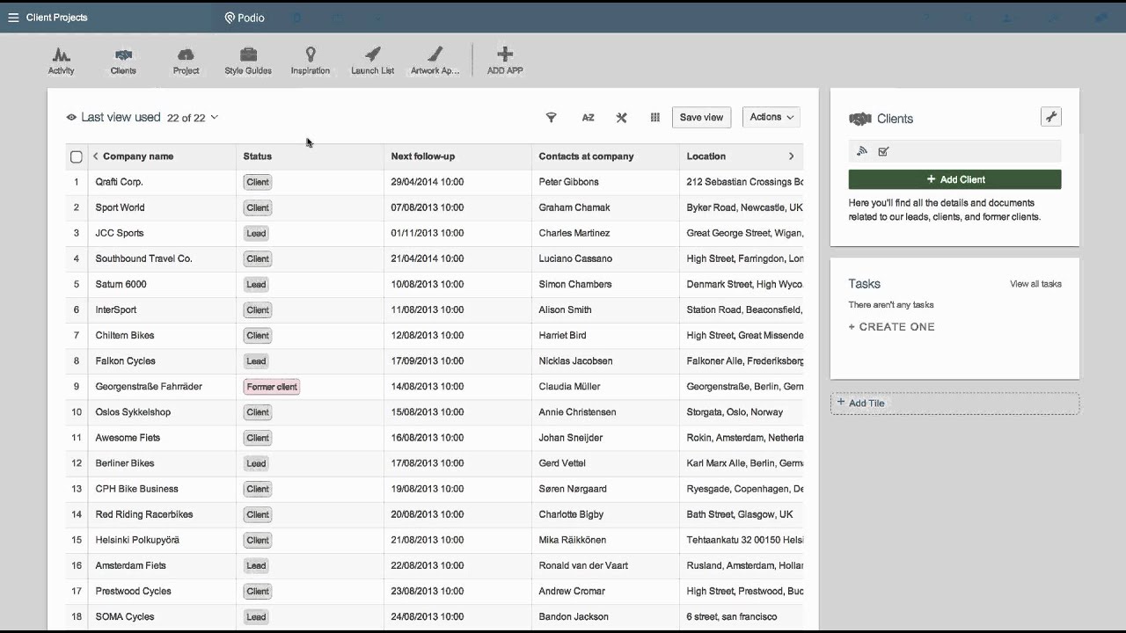Go to previous columns with left chevron
Screen dimensions: 1126x633
pyautogui.click(x=95, y=156)
